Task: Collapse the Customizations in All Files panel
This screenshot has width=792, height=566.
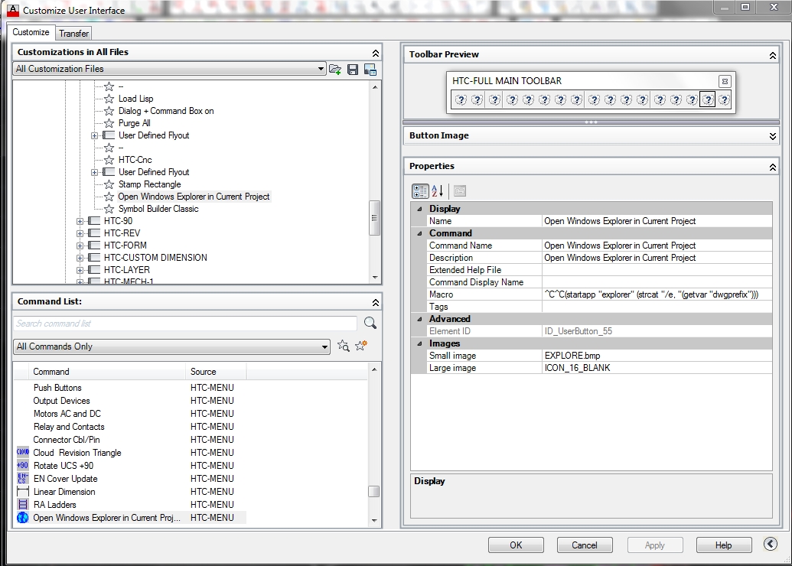Action: pos(375,53)
